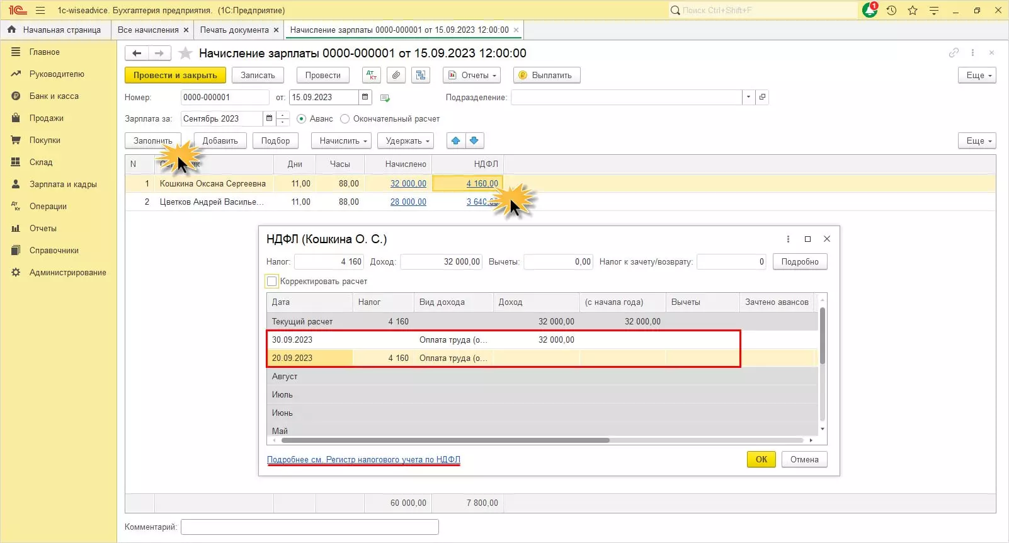Select the Аванс radio button
This screenshot has height=543, width=1009.
tap(301, 118)
